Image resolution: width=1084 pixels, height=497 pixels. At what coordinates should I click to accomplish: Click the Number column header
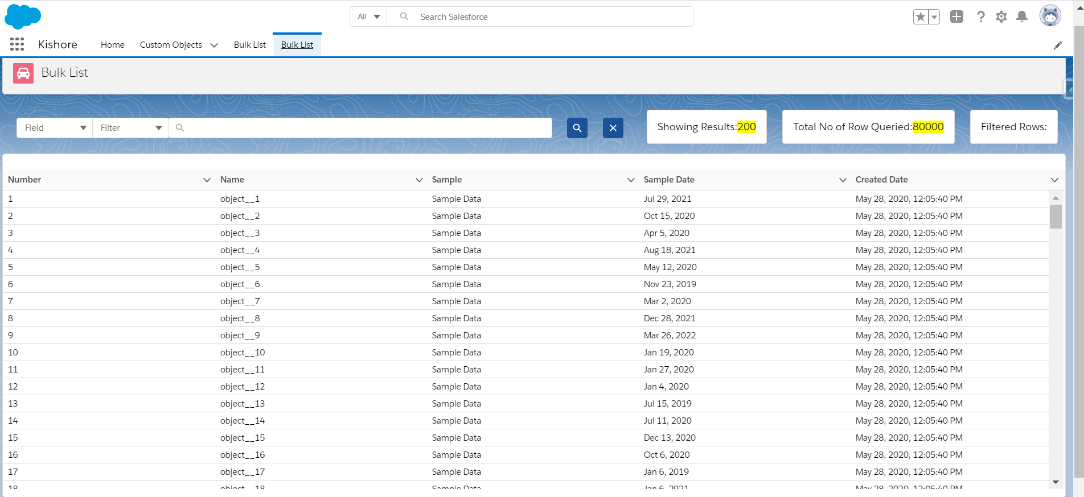[x=24, y=180]
